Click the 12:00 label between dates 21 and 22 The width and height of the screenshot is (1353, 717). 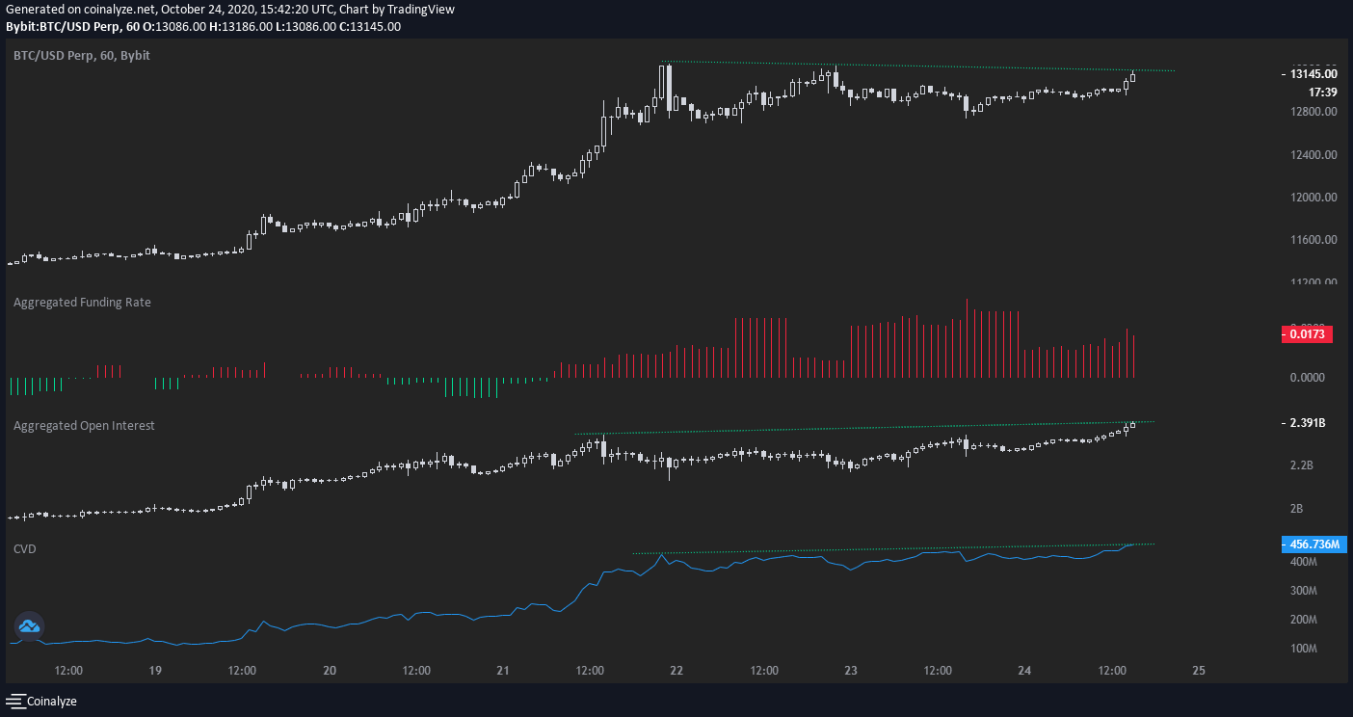(590, 670)
